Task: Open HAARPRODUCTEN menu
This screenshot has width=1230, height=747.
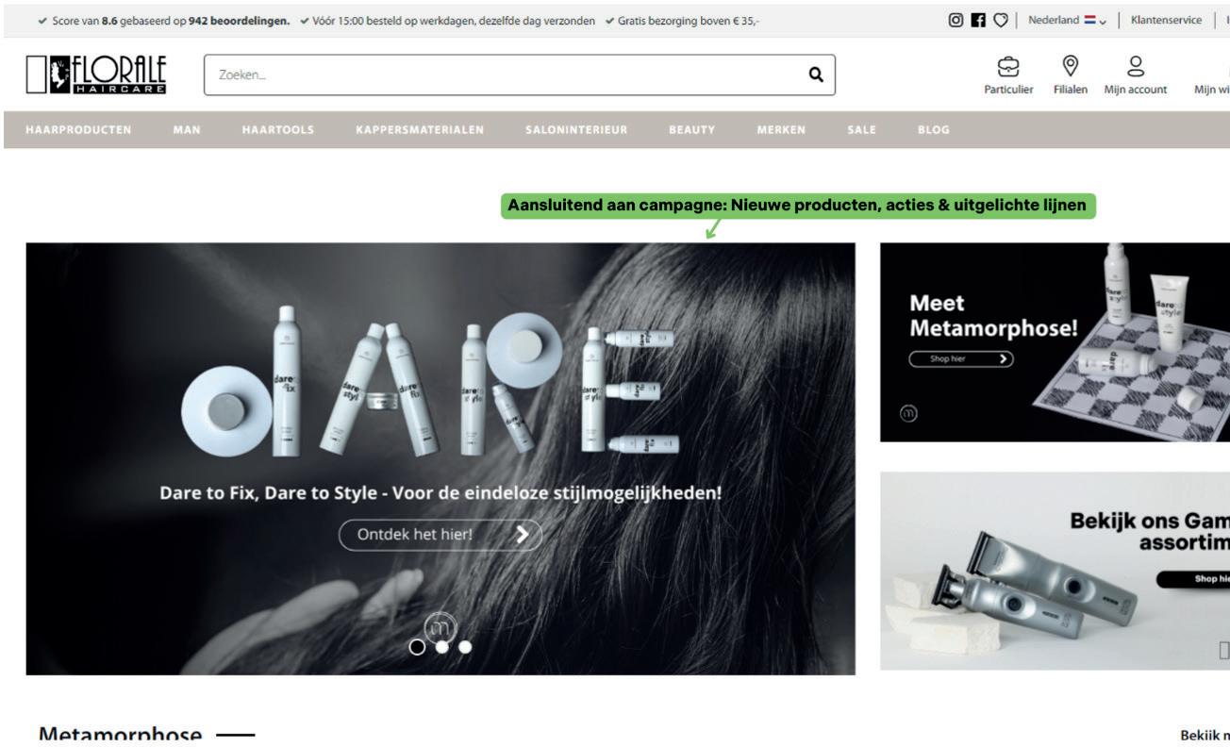Action: (78, 129)
